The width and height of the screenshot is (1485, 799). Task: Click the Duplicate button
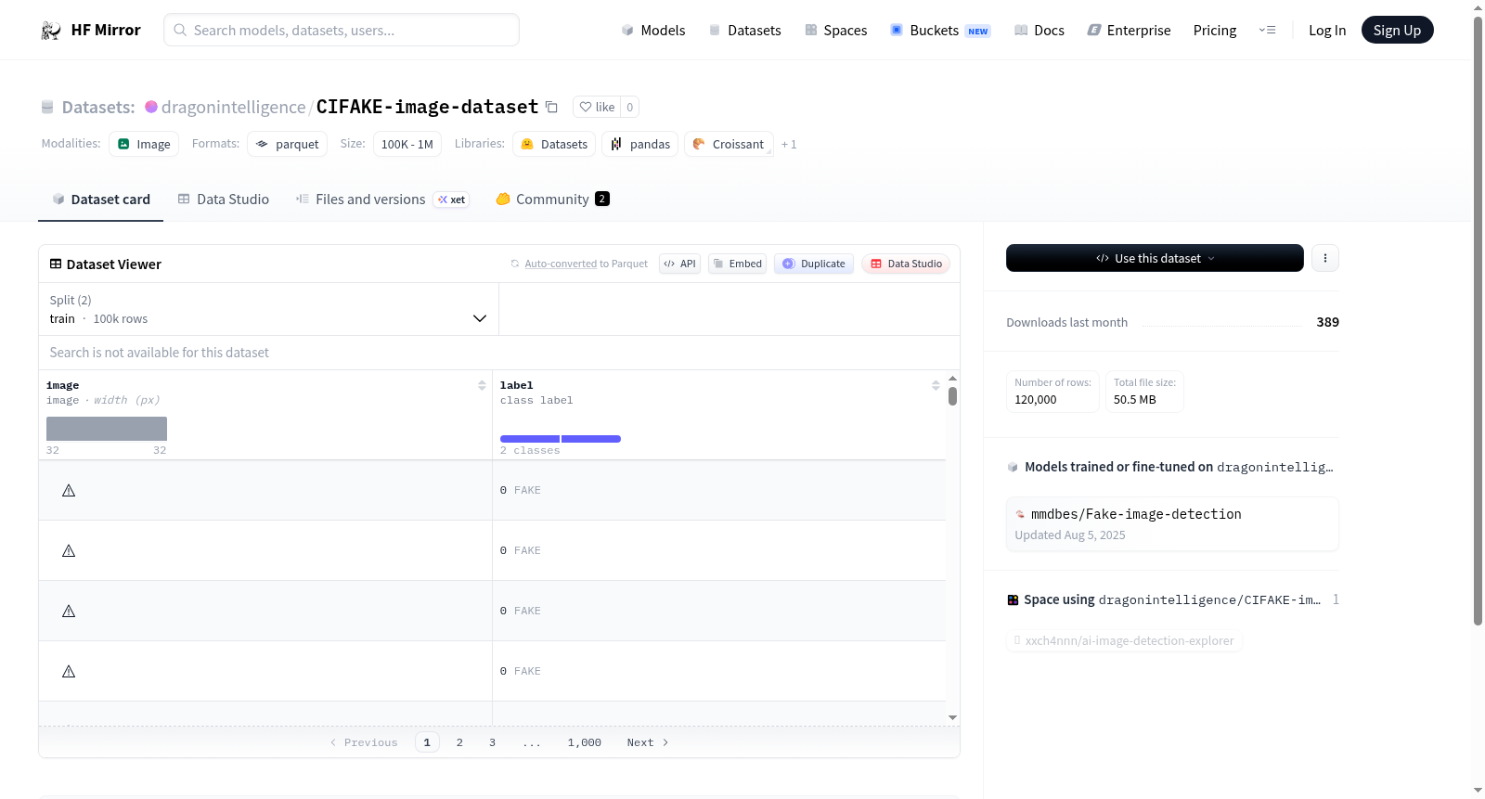coord(814,264)
